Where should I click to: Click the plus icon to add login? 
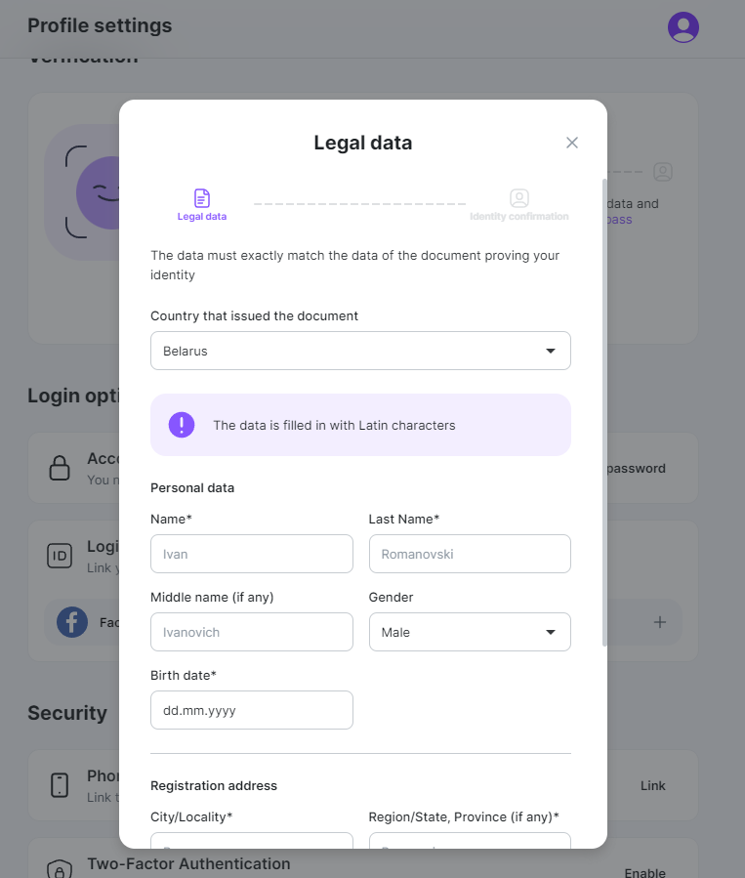(660, 622)
